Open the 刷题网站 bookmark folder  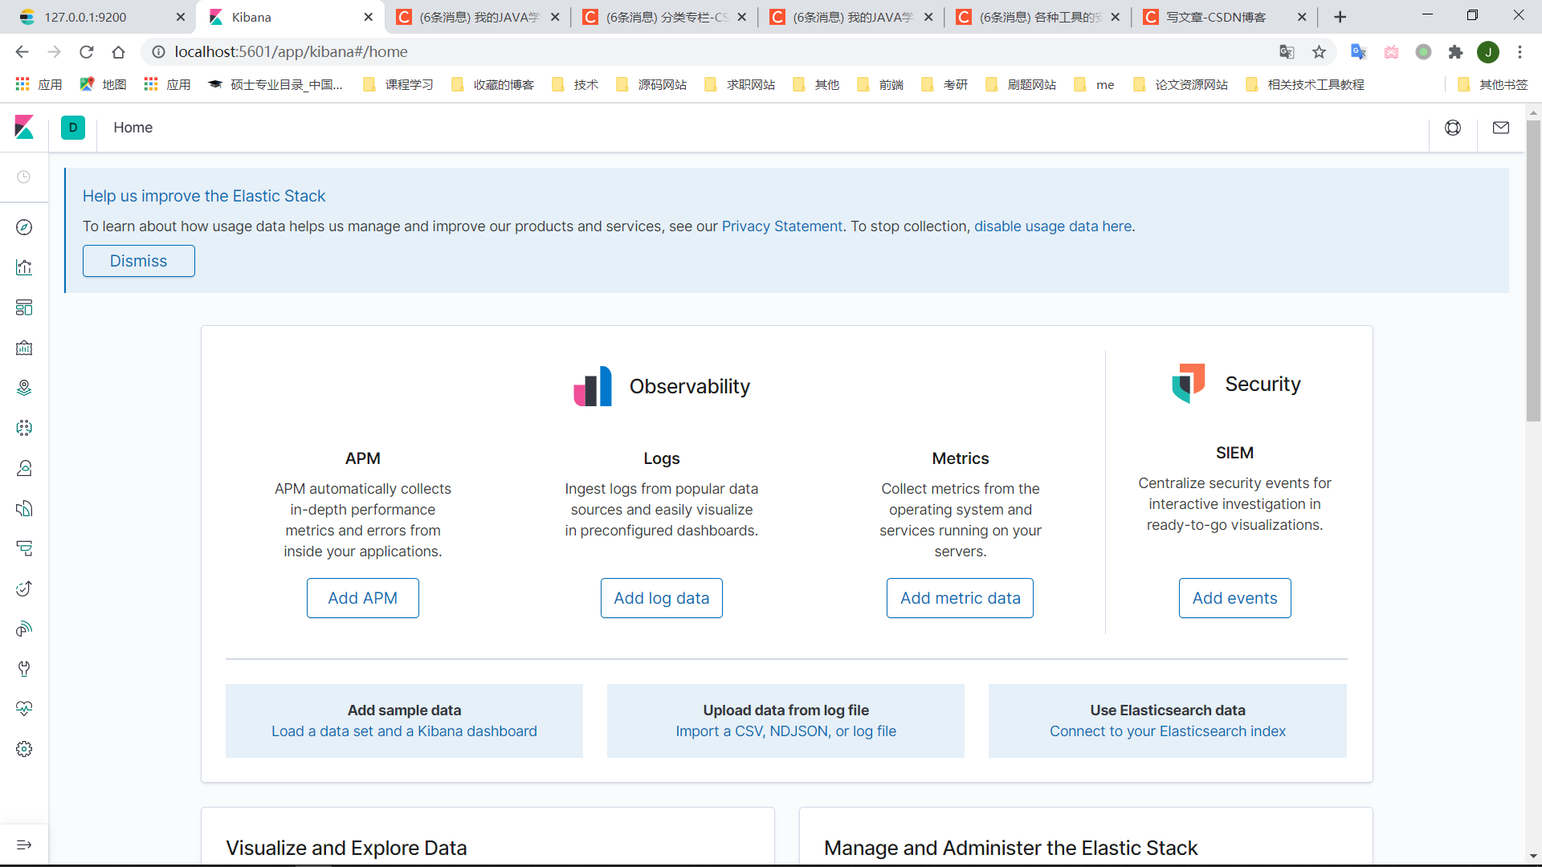pos(1021,85)
